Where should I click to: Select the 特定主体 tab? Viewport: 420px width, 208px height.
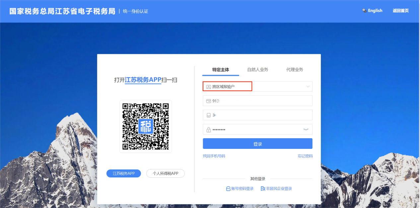221,70
